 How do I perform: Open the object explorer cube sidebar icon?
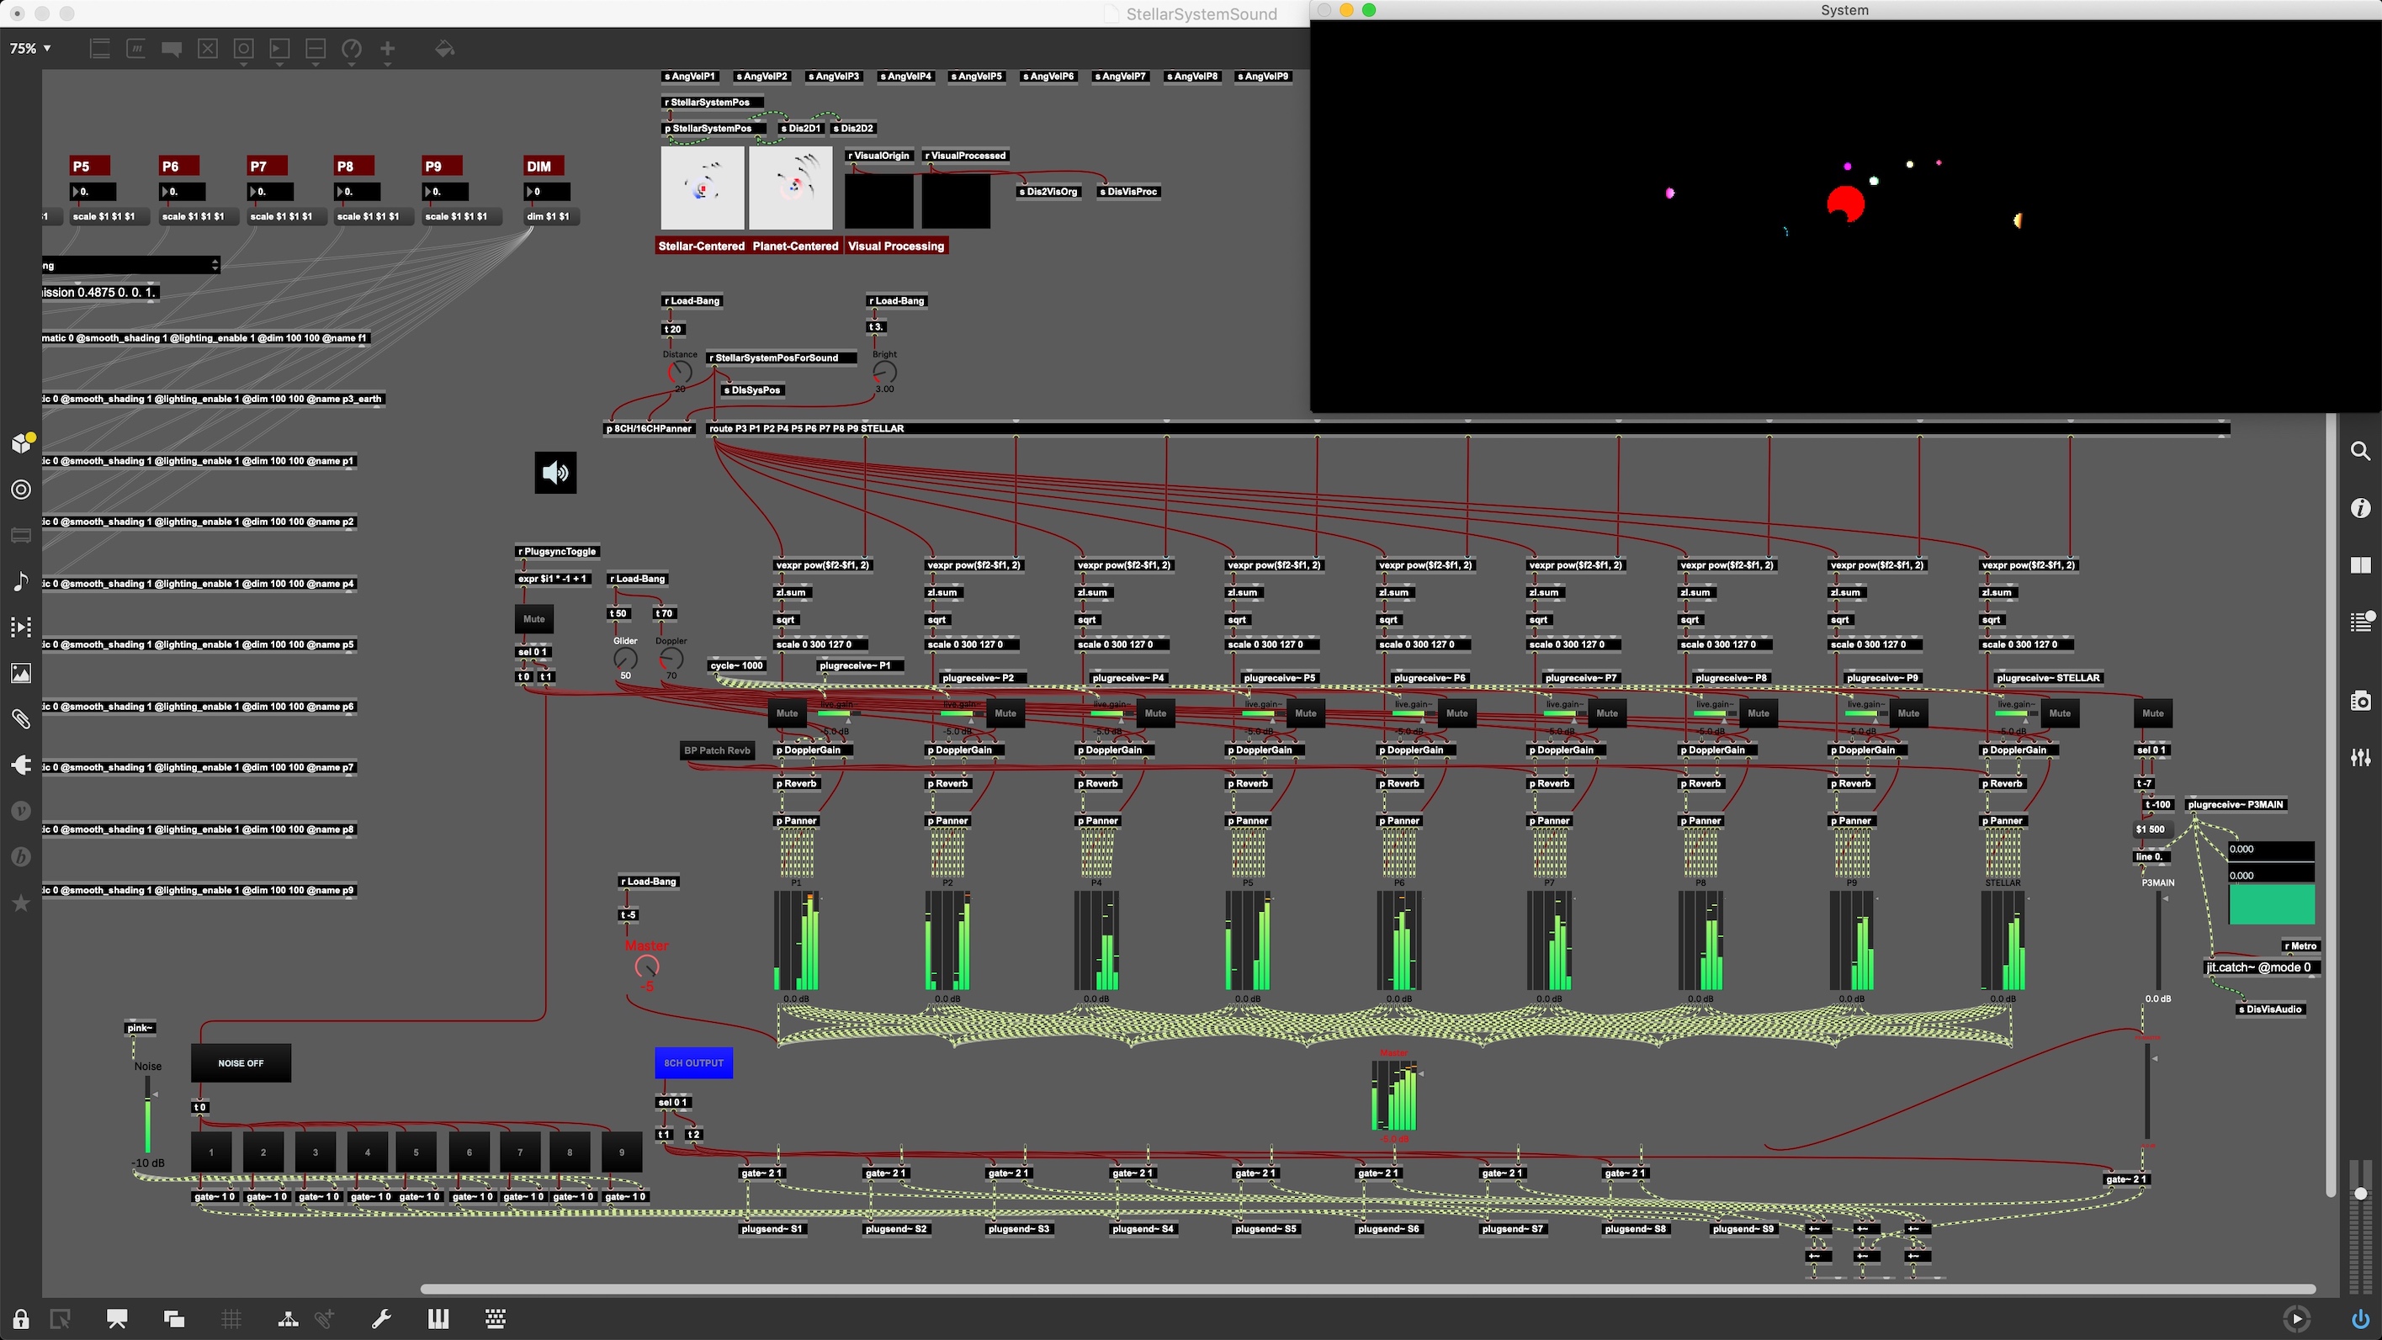click(x=21, y=442)
